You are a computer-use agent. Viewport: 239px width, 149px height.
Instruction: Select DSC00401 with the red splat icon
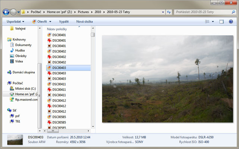(56, 41)
